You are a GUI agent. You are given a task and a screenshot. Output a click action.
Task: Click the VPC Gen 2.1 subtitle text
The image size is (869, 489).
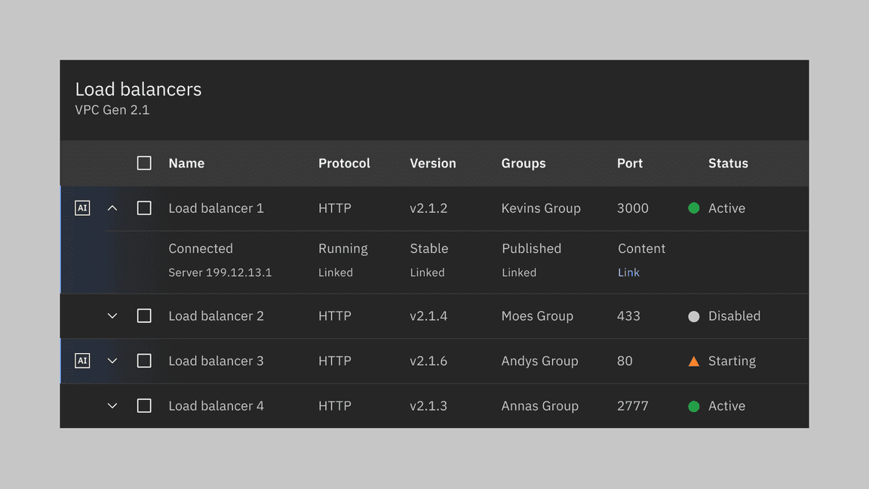coord(112,109)
